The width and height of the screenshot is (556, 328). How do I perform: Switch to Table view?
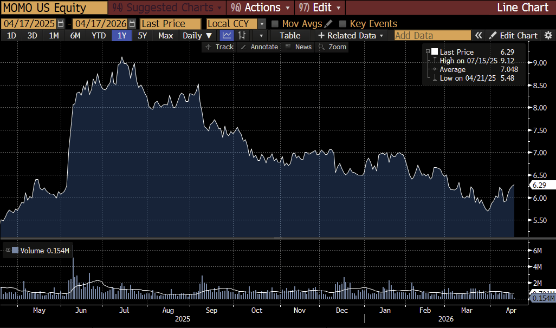click(290, 35)
